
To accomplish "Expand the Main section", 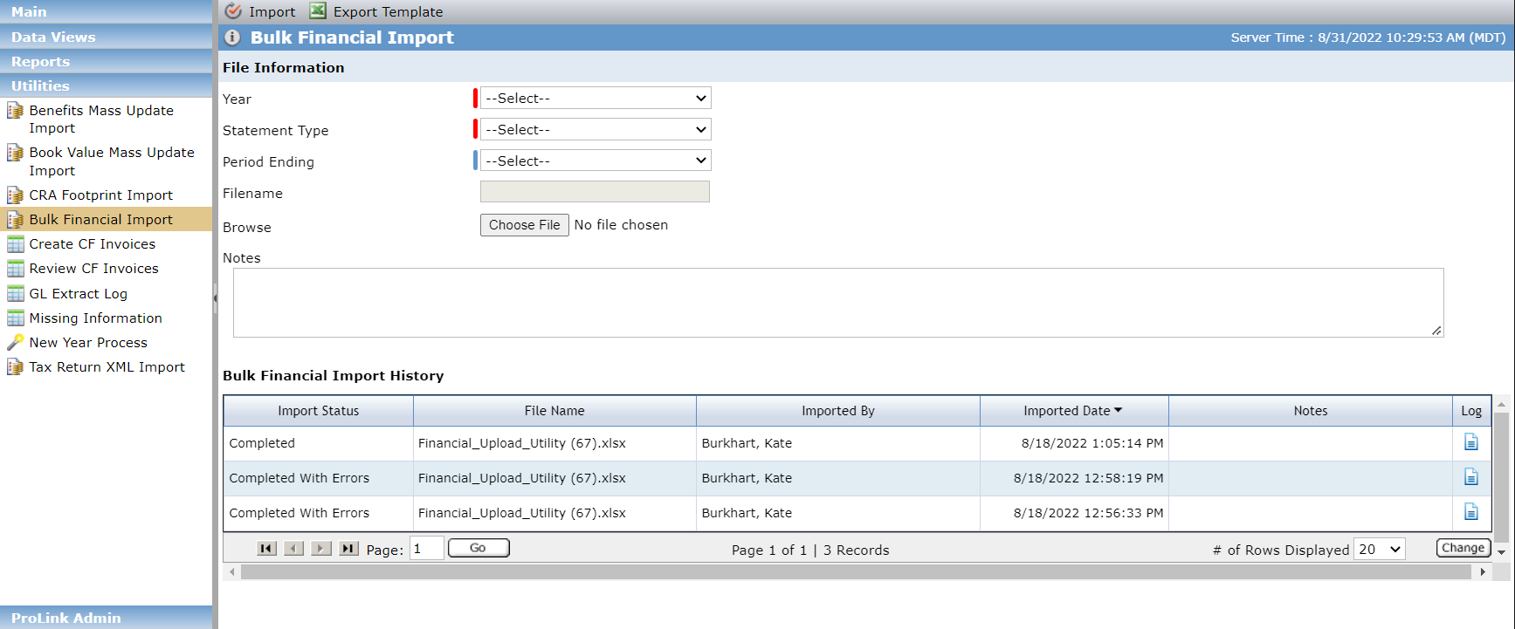I will (x=107, y=12).
